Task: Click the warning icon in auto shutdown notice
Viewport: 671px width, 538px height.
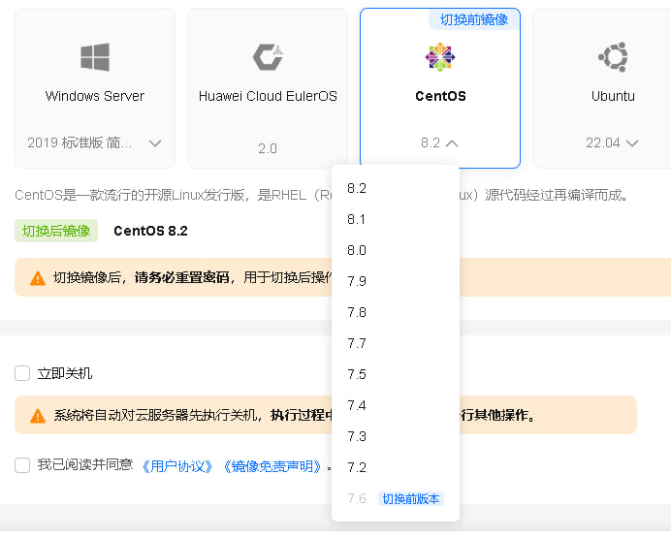Action: (38, 416)
